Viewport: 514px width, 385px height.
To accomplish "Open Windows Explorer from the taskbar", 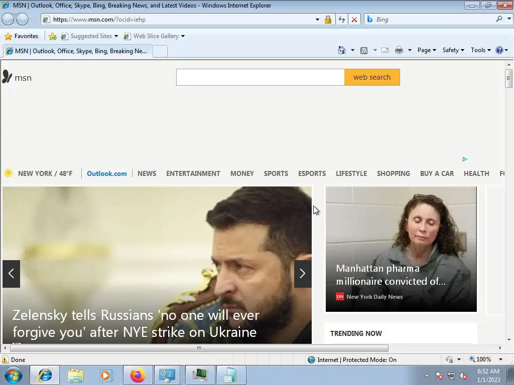I will click(76, 375).
